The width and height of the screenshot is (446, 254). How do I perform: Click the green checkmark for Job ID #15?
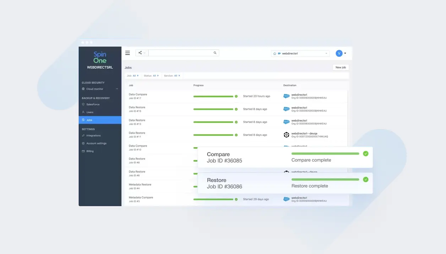(236, 109)
